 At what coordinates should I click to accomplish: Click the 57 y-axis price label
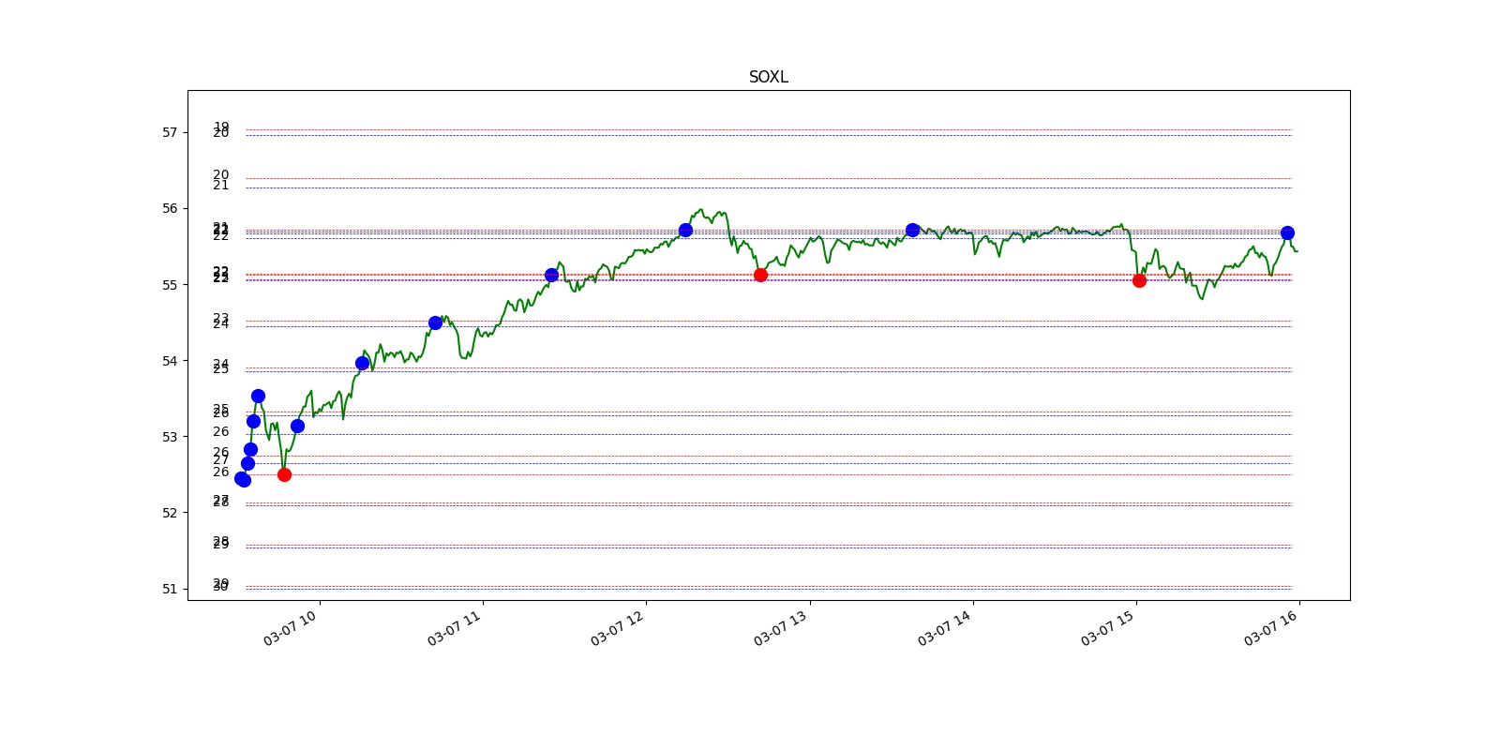click(x=170, y=132)
